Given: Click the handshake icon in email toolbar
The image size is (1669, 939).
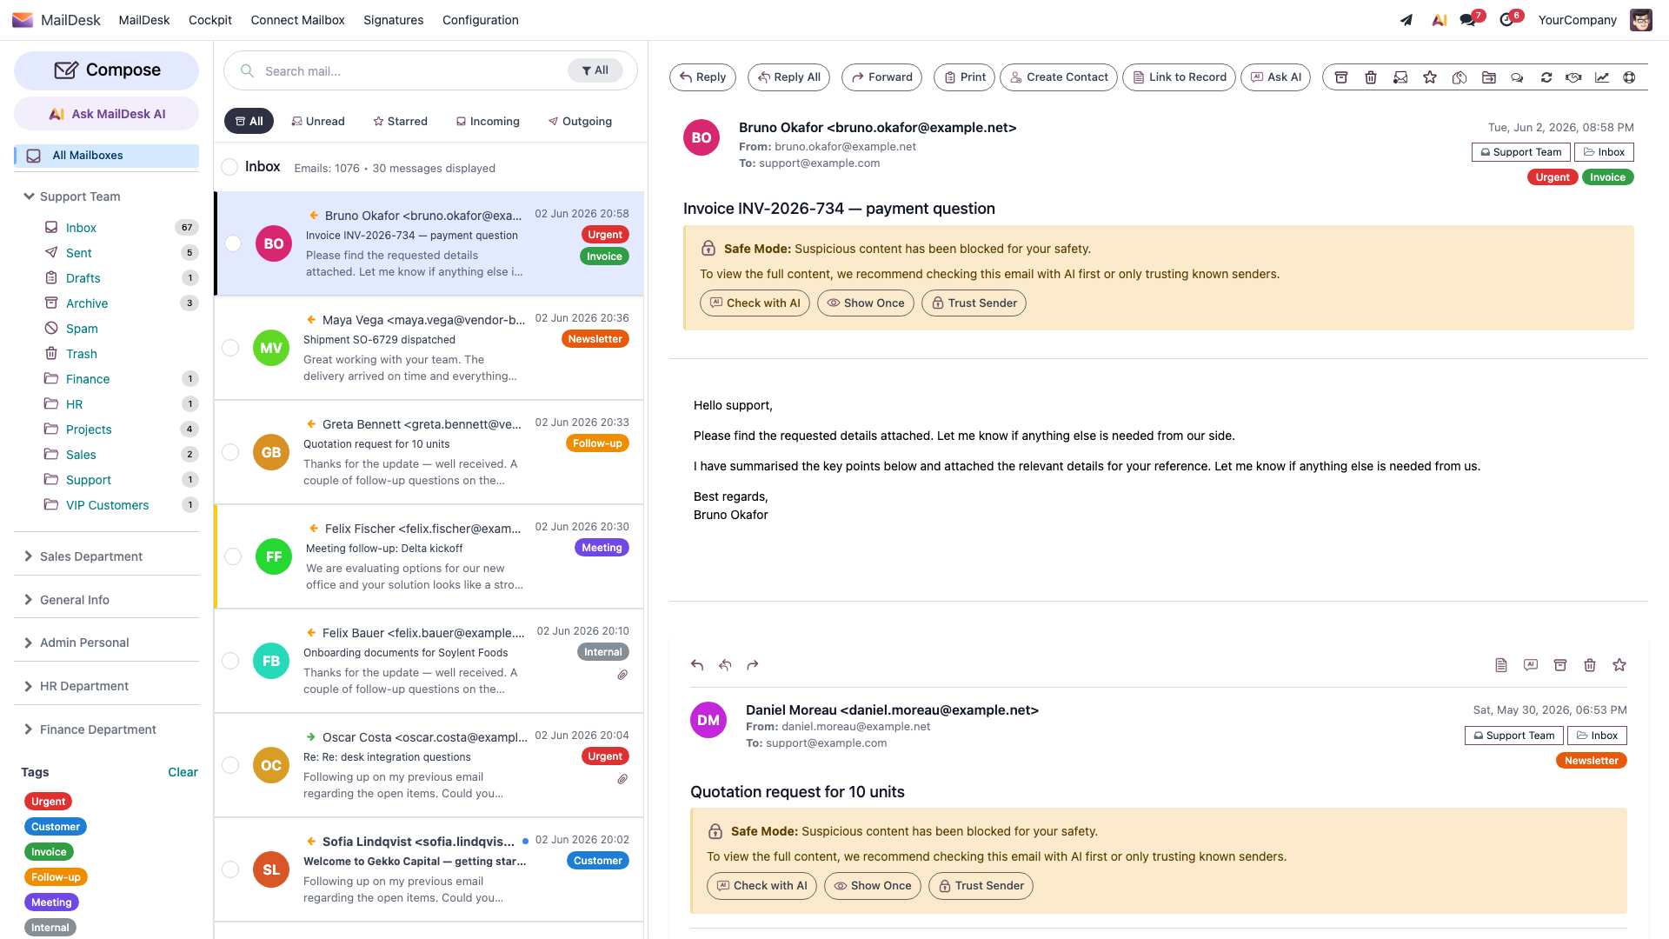Looking at the screenshot, I should click(x=1573, y=77).
